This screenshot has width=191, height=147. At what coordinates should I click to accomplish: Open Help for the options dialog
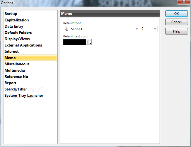[x=176, y=31]
